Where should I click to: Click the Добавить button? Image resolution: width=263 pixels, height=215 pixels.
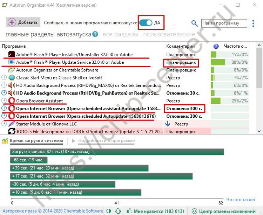point(23,22)
